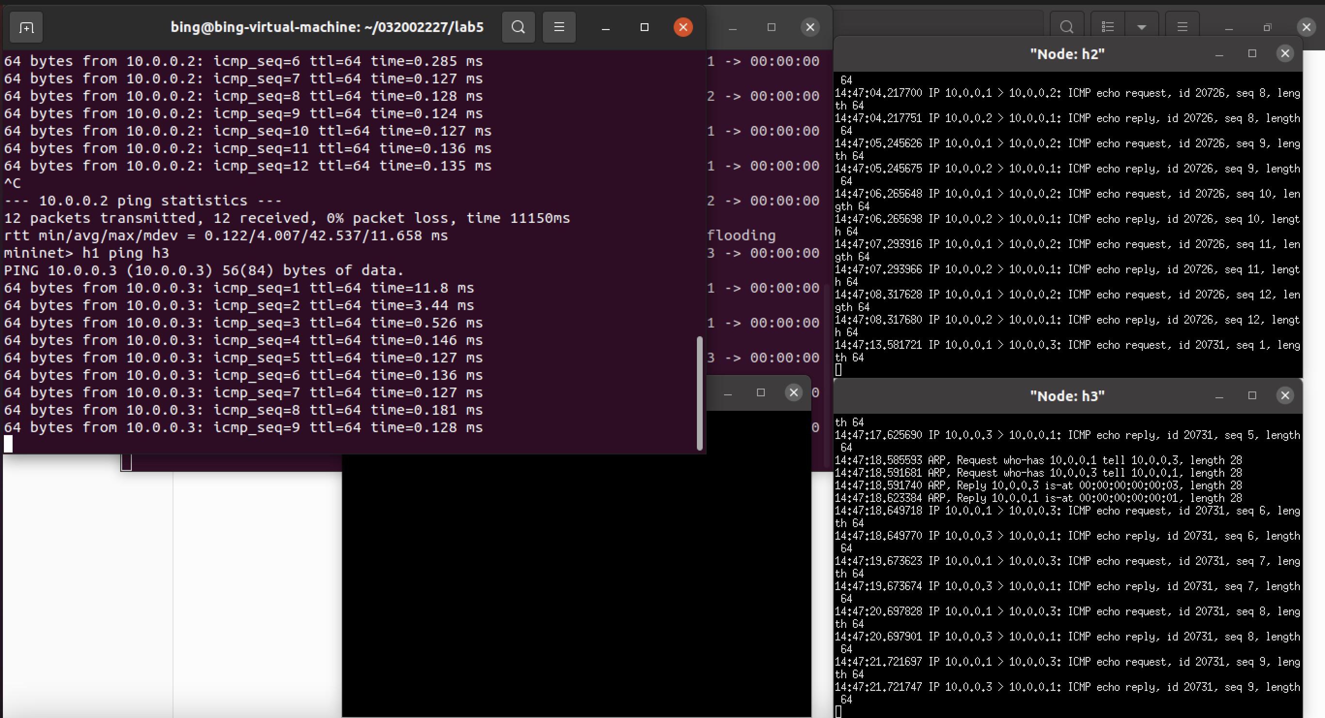Close the Node: h3 window
The width and height of the screenshot is (1325, 718).
point(1285,395)
